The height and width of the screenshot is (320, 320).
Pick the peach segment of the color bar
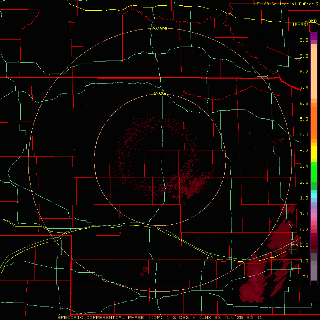pos(314,73)
